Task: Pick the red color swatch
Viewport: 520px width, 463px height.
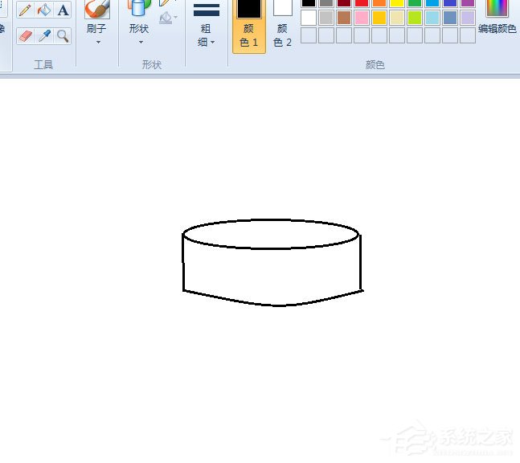Action: pyautogui.click(x=362, y=3)
